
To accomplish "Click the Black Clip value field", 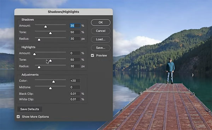I will click(x=75, y=94).
